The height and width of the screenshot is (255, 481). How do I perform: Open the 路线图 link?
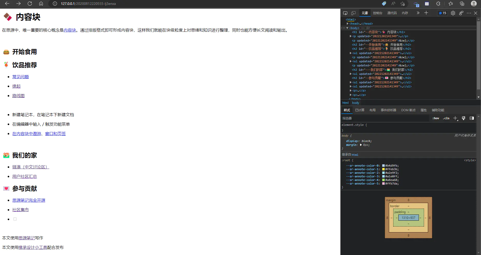point(18,96)
